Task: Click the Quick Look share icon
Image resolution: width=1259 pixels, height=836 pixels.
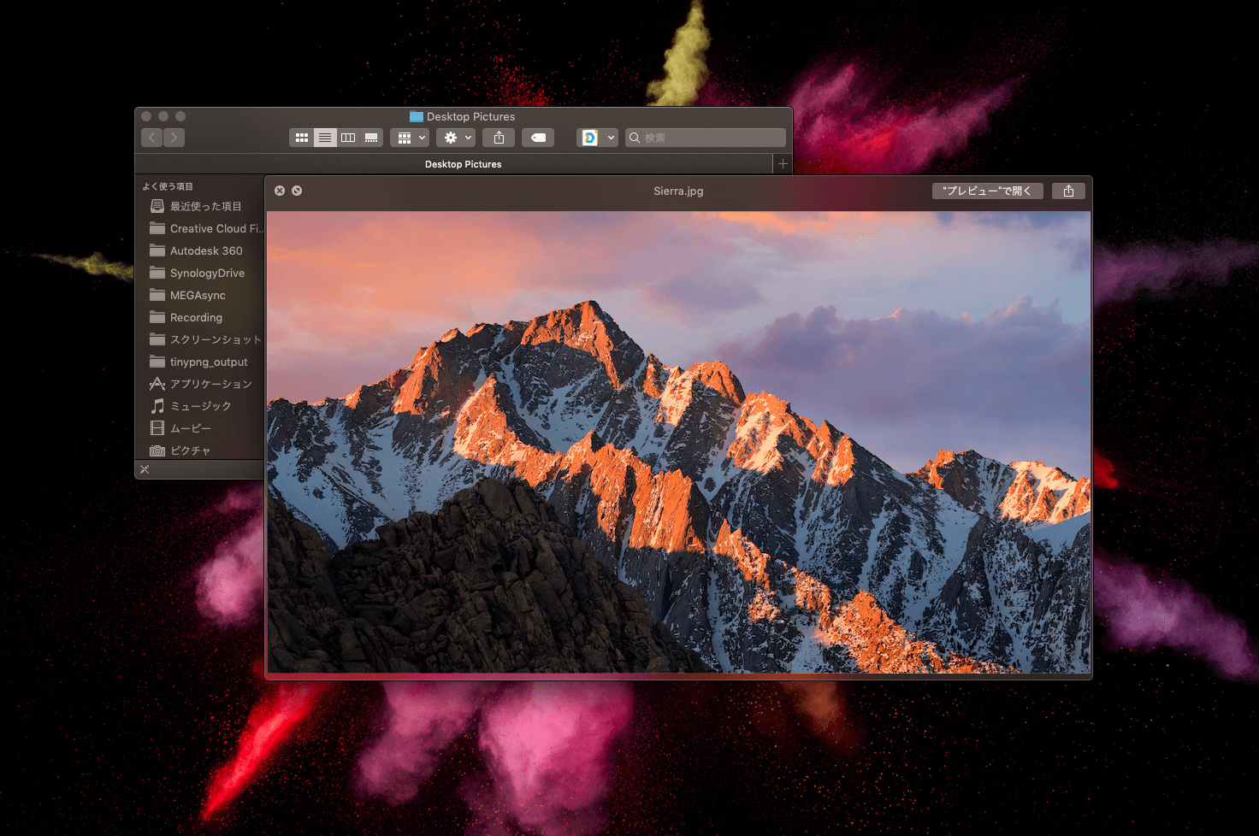Action: [1068, 191]
